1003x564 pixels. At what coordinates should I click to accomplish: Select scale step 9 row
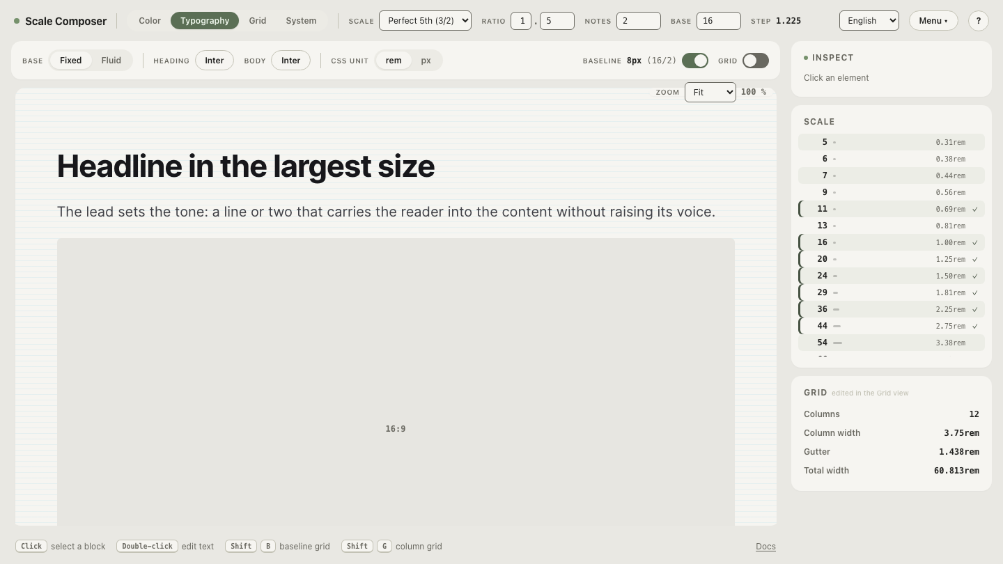coord(892,192)
